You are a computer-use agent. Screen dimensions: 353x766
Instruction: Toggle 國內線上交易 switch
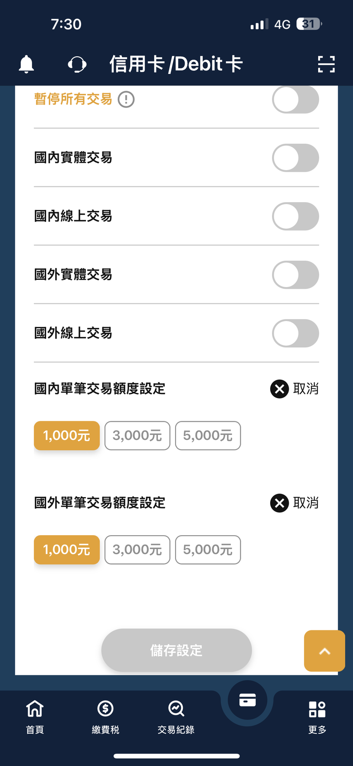point(296,216)
